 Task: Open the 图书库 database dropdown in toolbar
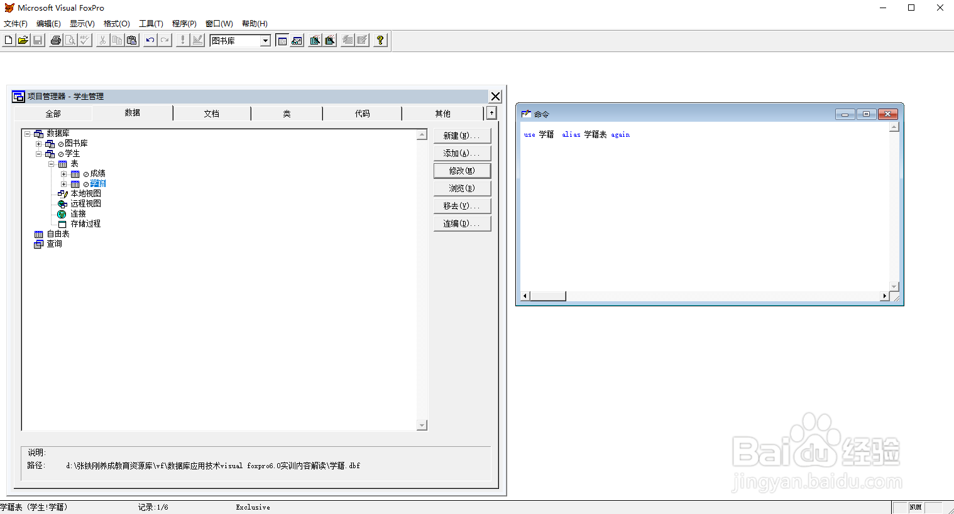click(265, 41)
